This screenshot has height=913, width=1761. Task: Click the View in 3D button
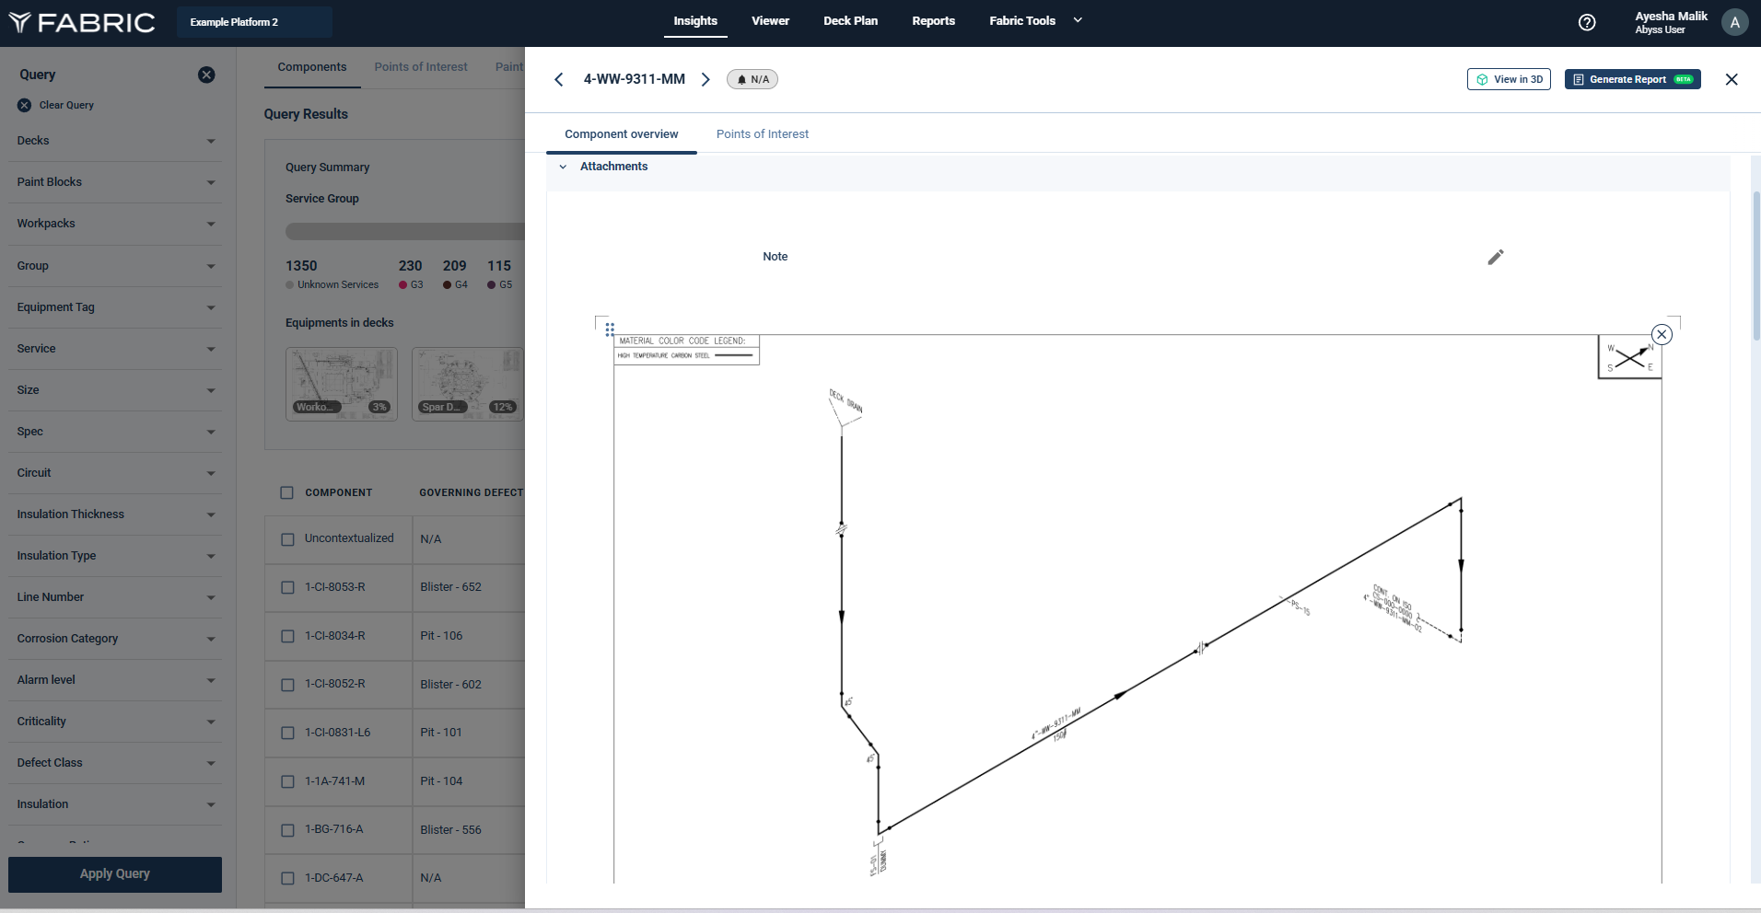click(x=1508, y=80)
